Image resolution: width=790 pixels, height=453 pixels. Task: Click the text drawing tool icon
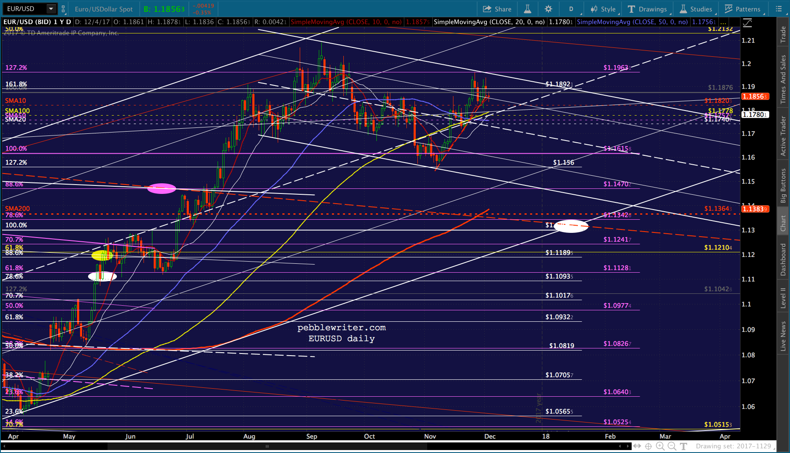pos(683,446)
